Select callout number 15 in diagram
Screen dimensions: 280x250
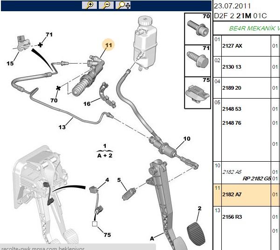(x=10, y=64)
